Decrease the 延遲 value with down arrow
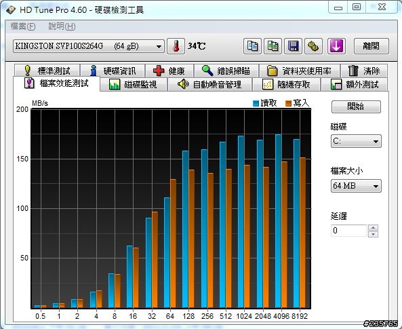Viewport: 402px width, 329px height. (373, 234)
